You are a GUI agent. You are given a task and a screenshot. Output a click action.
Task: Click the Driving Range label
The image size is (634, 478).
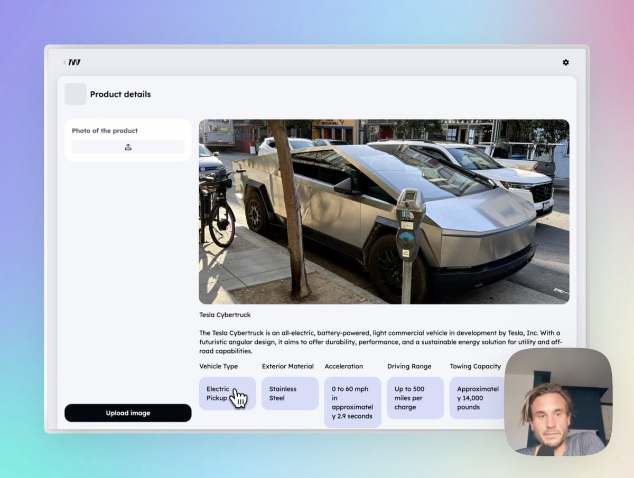coord(409,366)
